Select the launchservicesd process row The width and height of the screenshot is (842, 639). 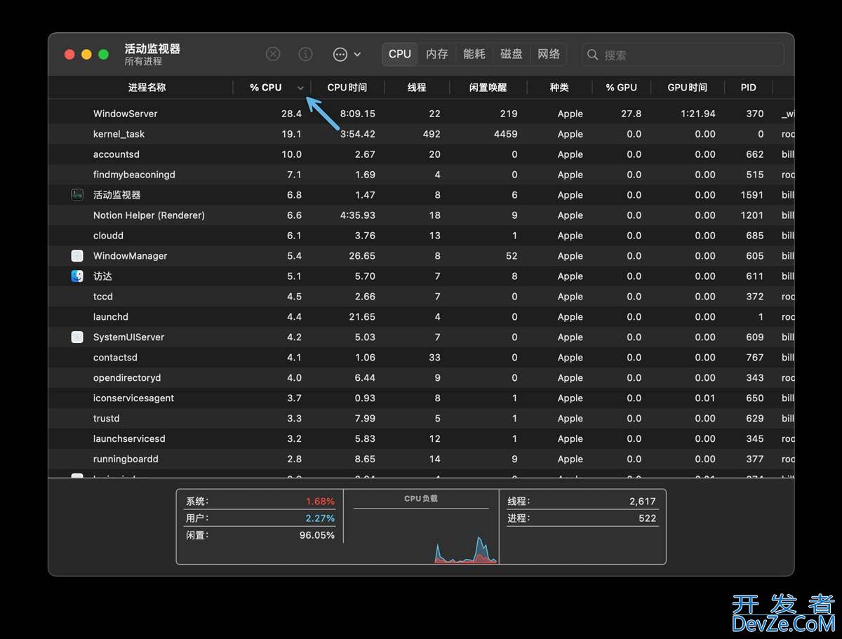pos(421,439)
